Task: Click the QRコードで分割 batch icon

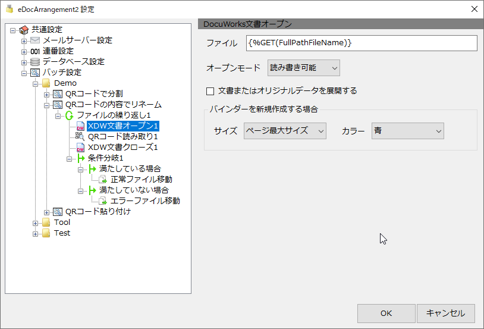Action: point(58,94)
